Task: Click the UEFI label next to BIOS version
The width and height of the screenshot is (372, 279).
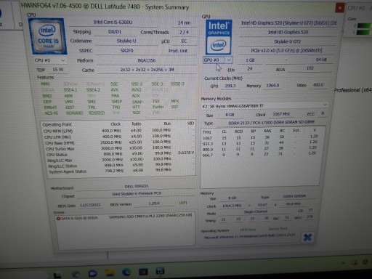Action: coord(183,203)
